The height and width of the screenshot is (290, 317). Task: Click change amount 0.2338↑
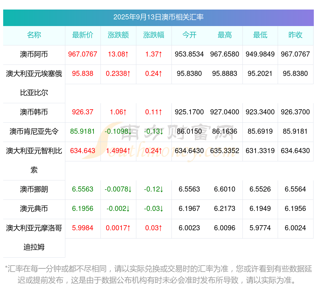[x=118, y=73]
